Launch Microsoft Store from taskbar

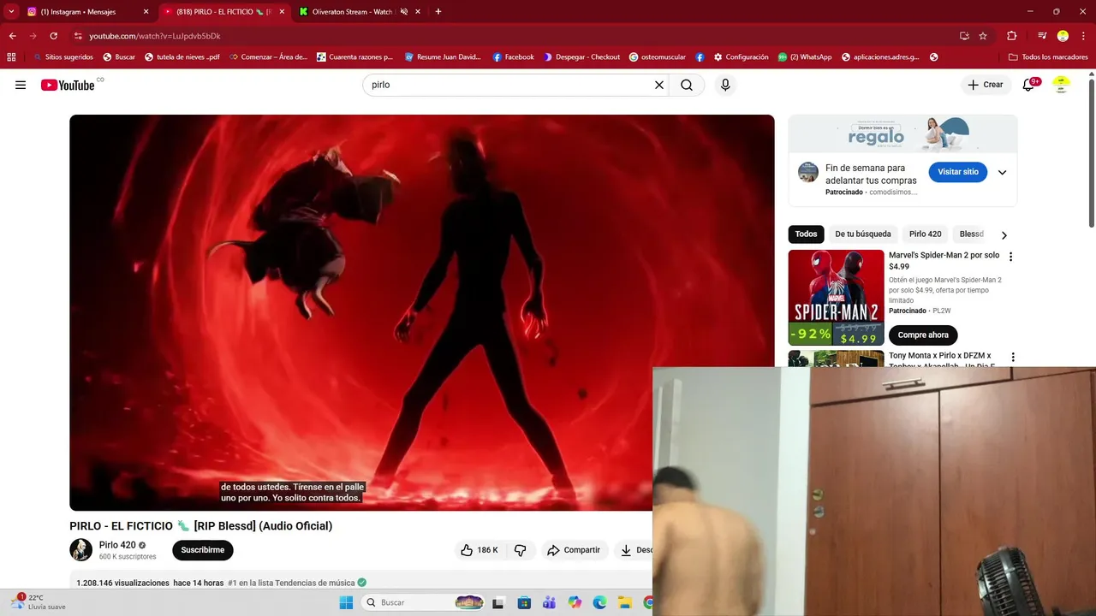coord(523,602)
